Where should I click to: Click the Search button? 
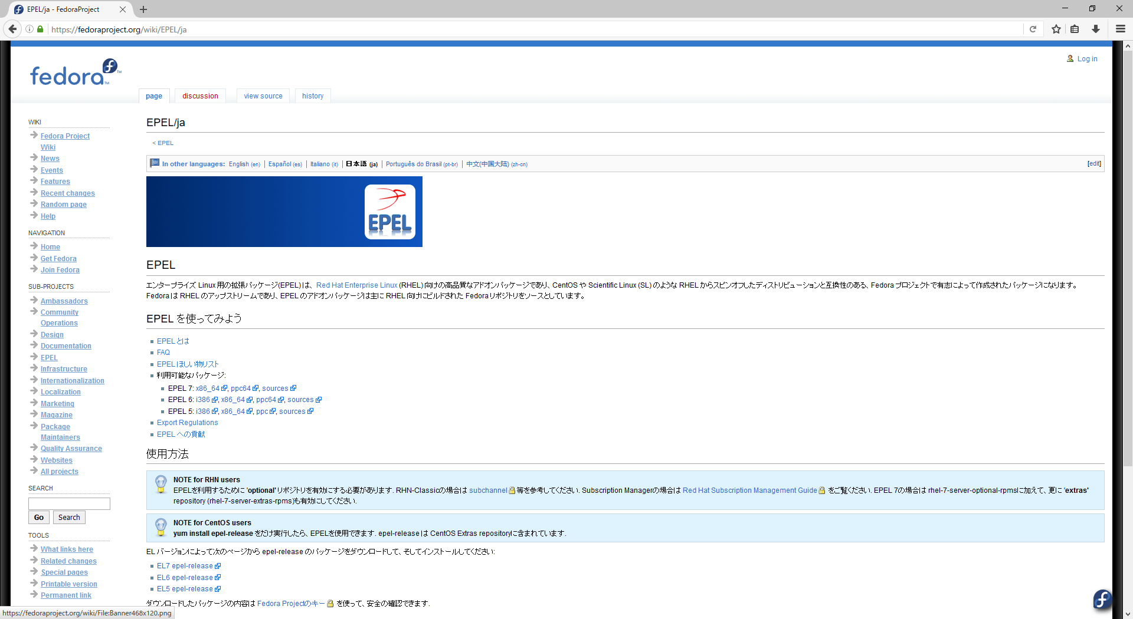[x=69, y=518]
